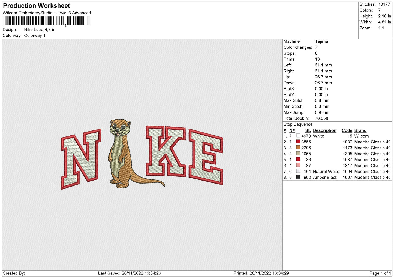Viewport: 394px width, 278px height.
Task: Click the 'Down:' label
Action: coord(290,83)
